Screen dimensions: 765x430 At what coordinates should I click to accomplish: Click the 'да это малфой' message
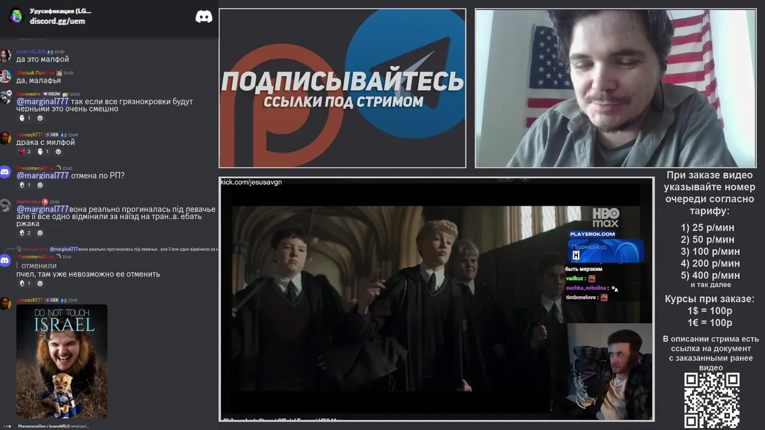click(x=42, y=59)
